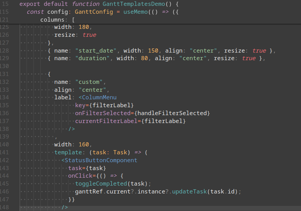
Task: Click sticky line 'const config: GanttConfig'
Action: (x=70, y=12)
